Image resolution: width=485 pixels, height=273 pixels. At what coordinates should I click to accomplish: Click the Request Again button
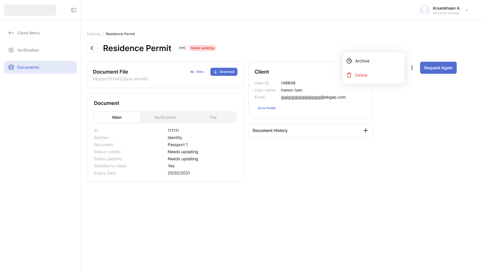pos(438,68)
